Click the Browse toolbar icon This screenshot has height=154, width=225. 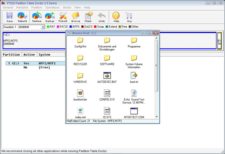pyautogui.click(x=76, y=17)
